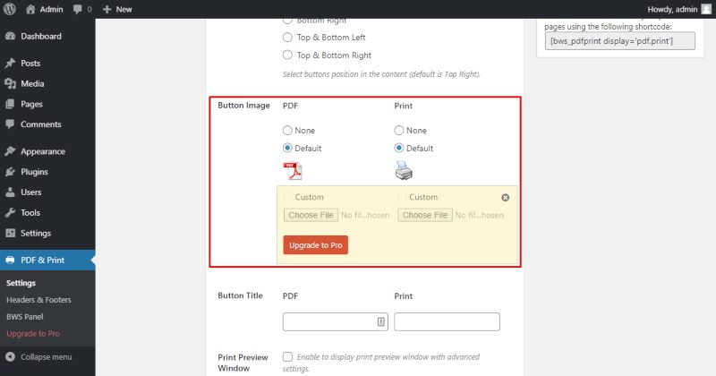Click the Dashboard gauge icon
Screen dimensions: 716x376
click(10, 36)
